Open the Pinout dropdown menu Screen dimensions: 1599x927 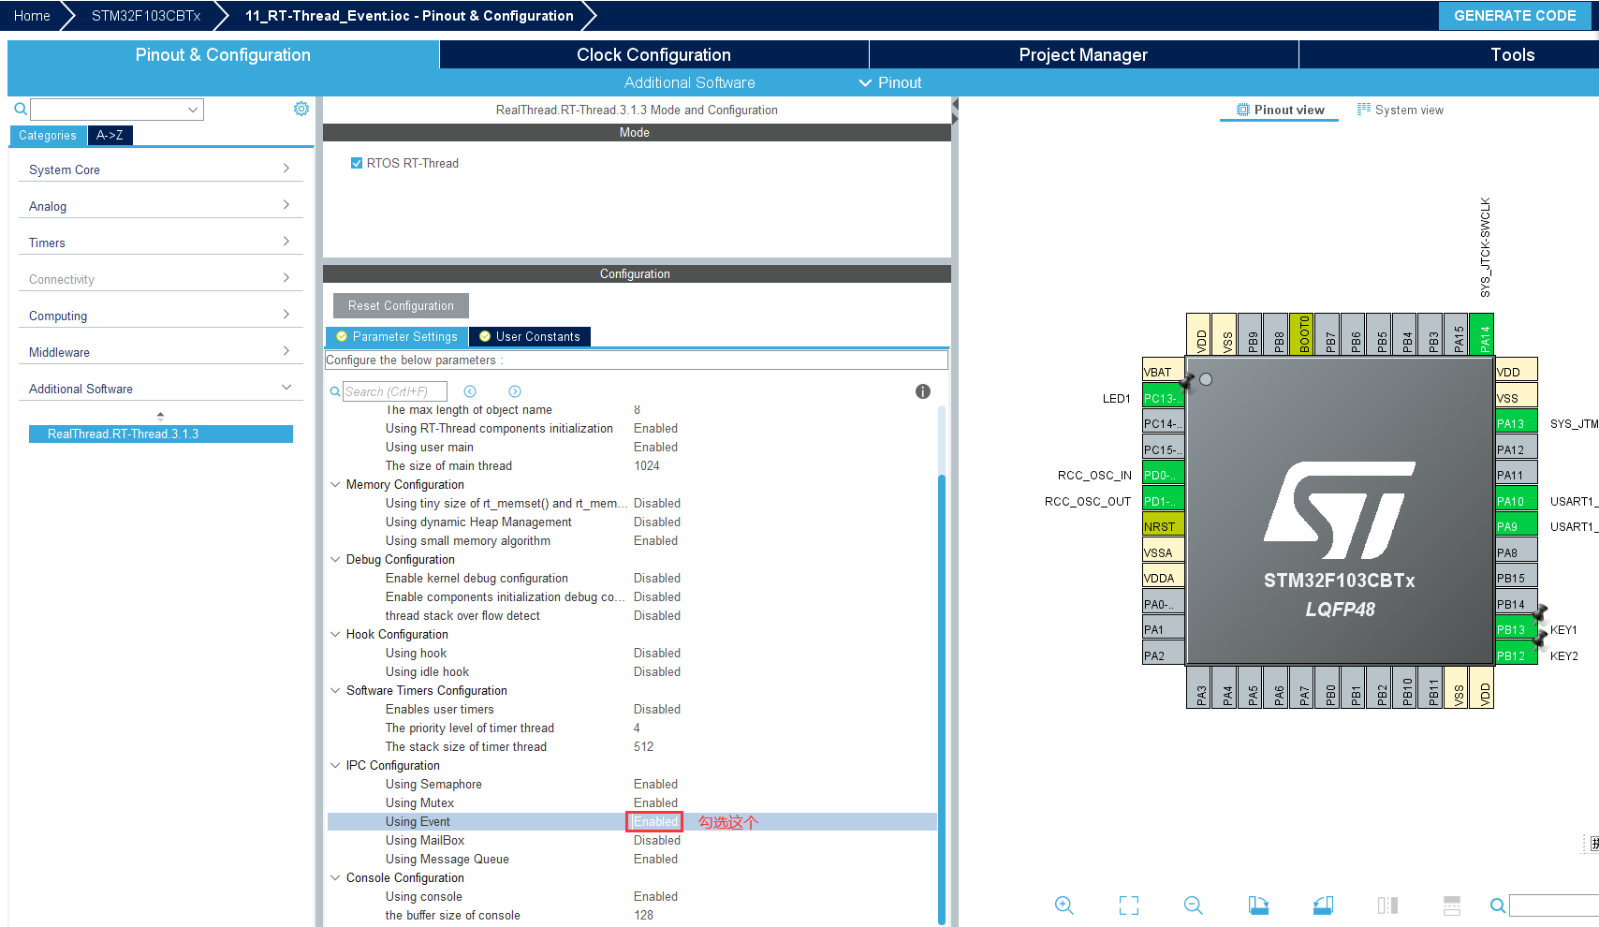(890, 82)
